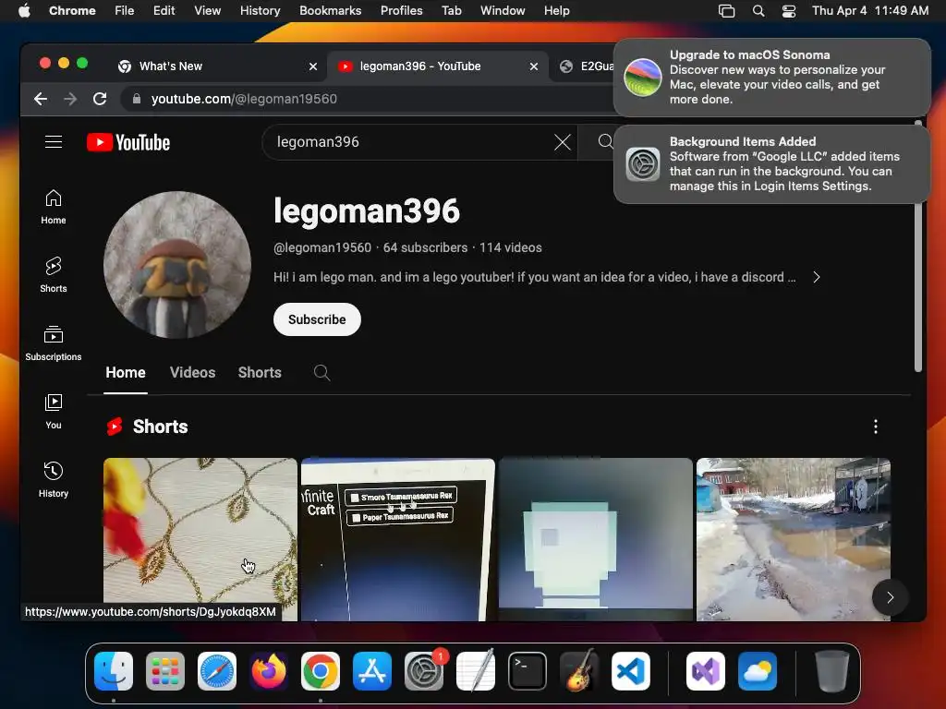
Task: Go back using the browser back arrow
Action: 41,99
